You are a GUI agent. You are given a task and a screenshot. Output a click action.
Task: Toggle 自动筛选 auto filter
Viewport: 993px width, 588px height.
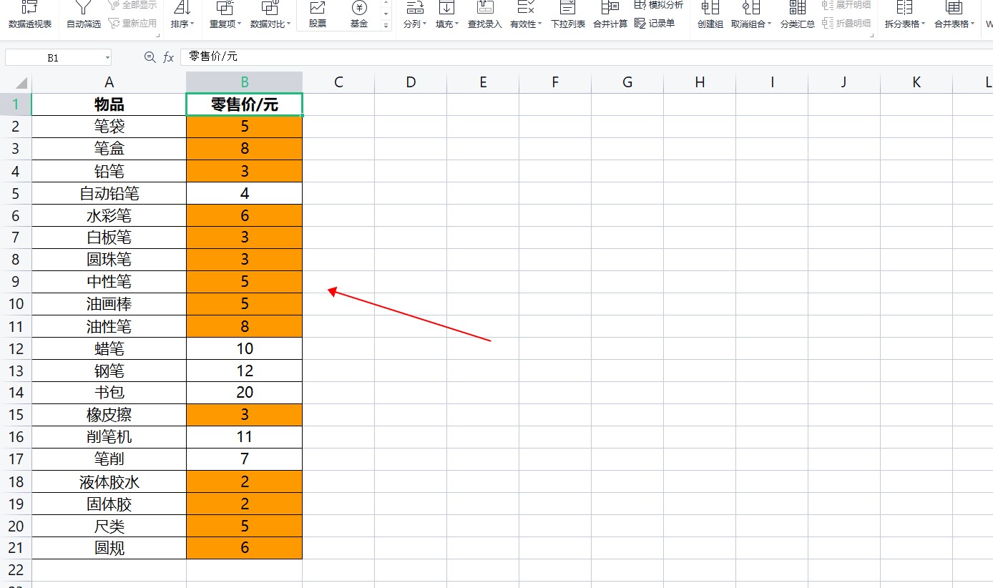(84, 14)
